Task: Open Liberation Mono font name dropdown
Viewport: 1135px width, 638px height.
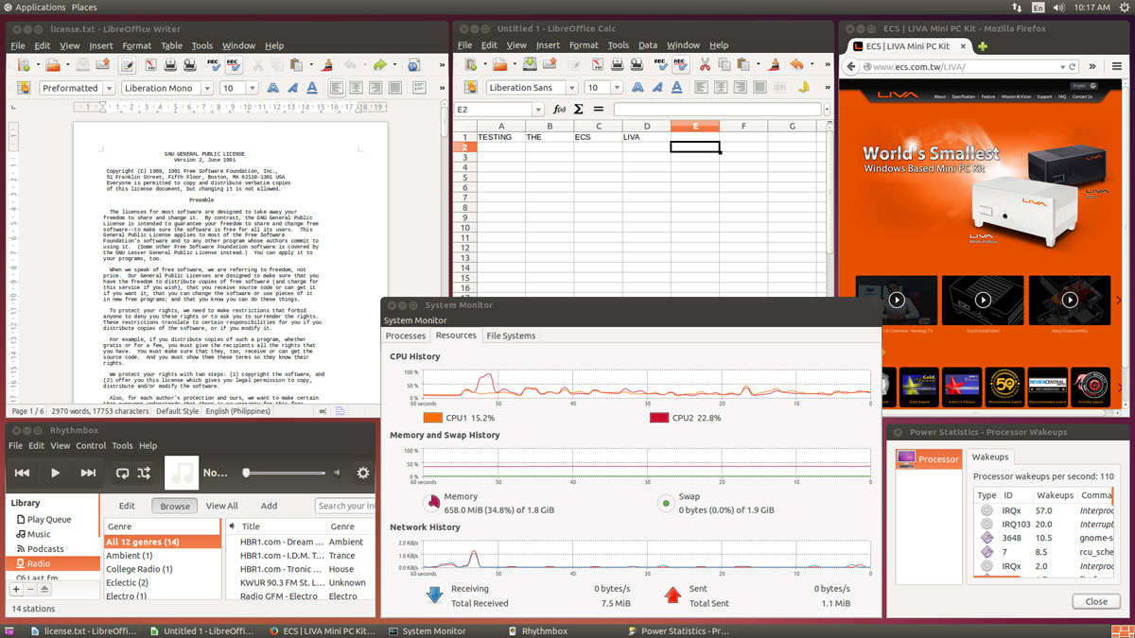Action: pos(205,88)
